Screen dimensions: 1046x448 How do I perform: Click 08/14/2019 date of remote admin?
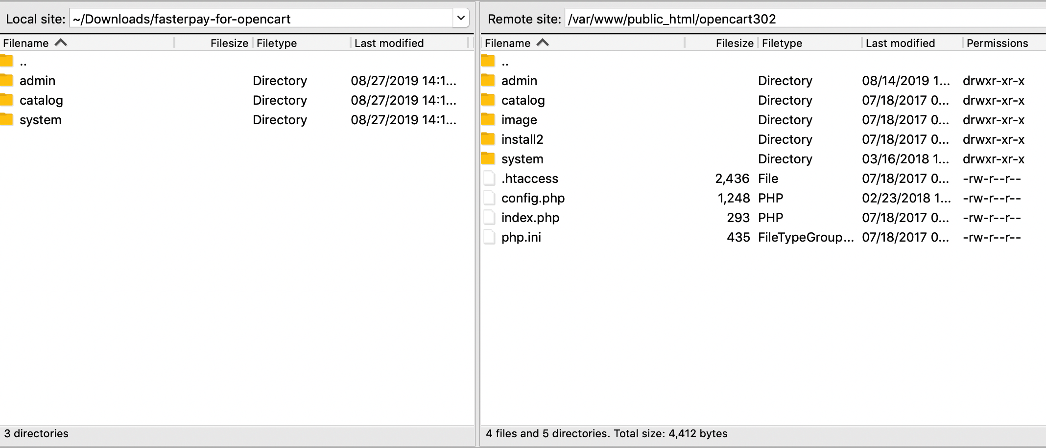[x=906, y=81]
